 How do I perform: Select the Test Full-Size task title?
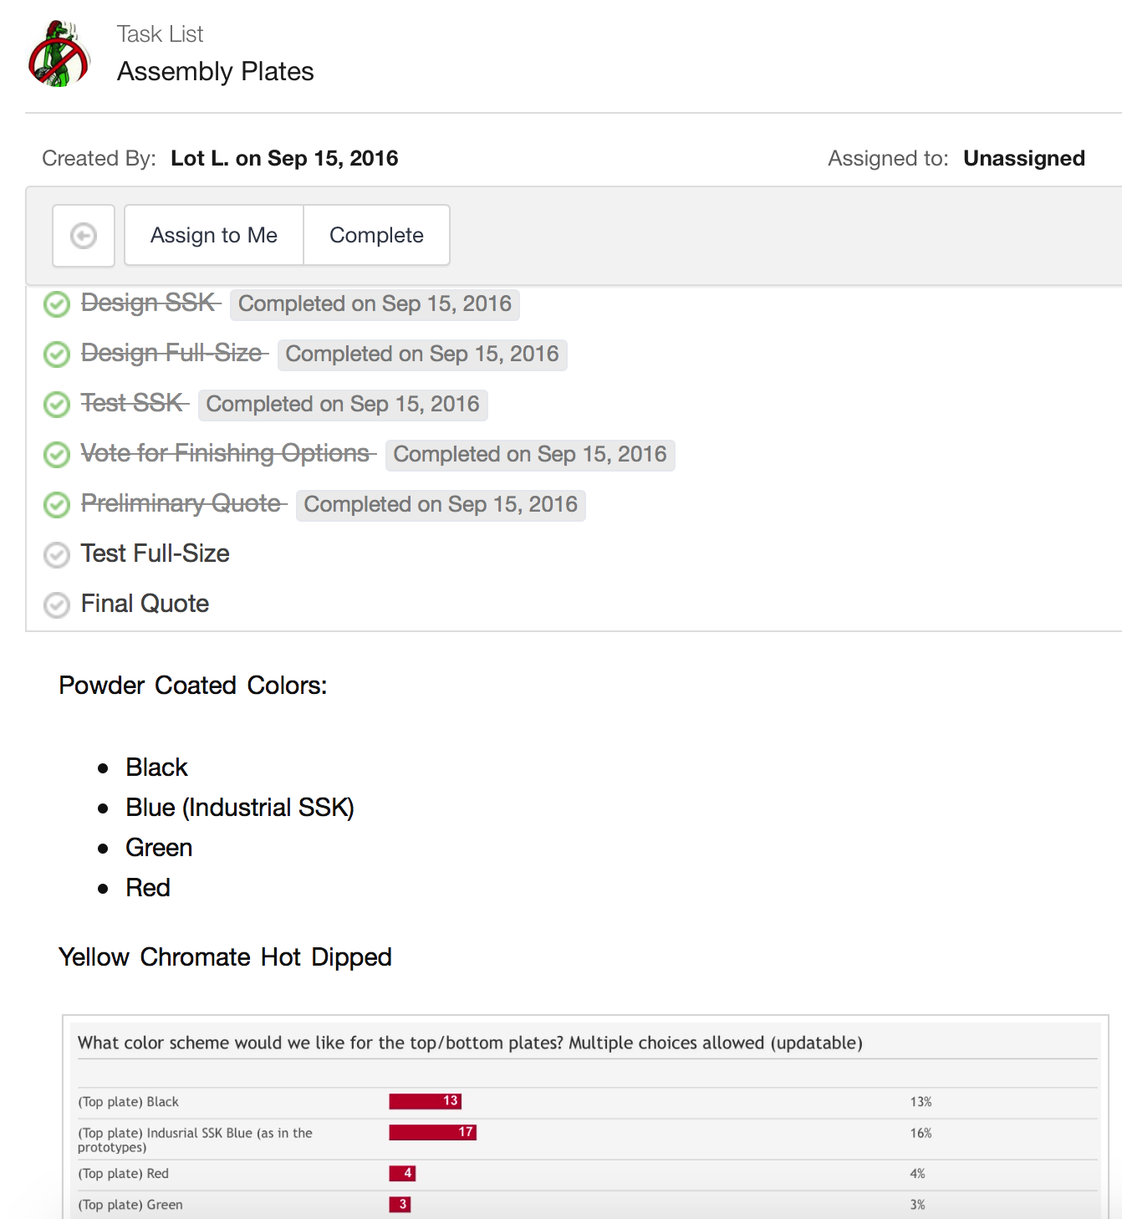155,553
